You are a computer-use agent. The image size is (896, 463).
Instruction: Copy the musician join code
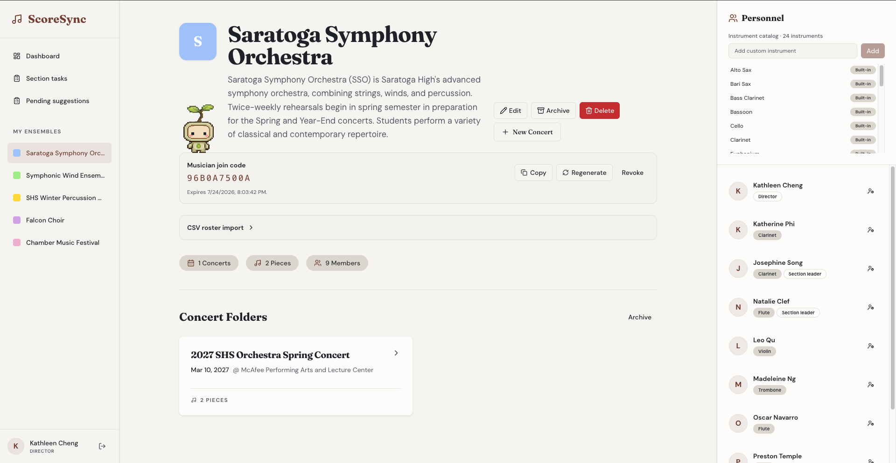click(533, 173)
